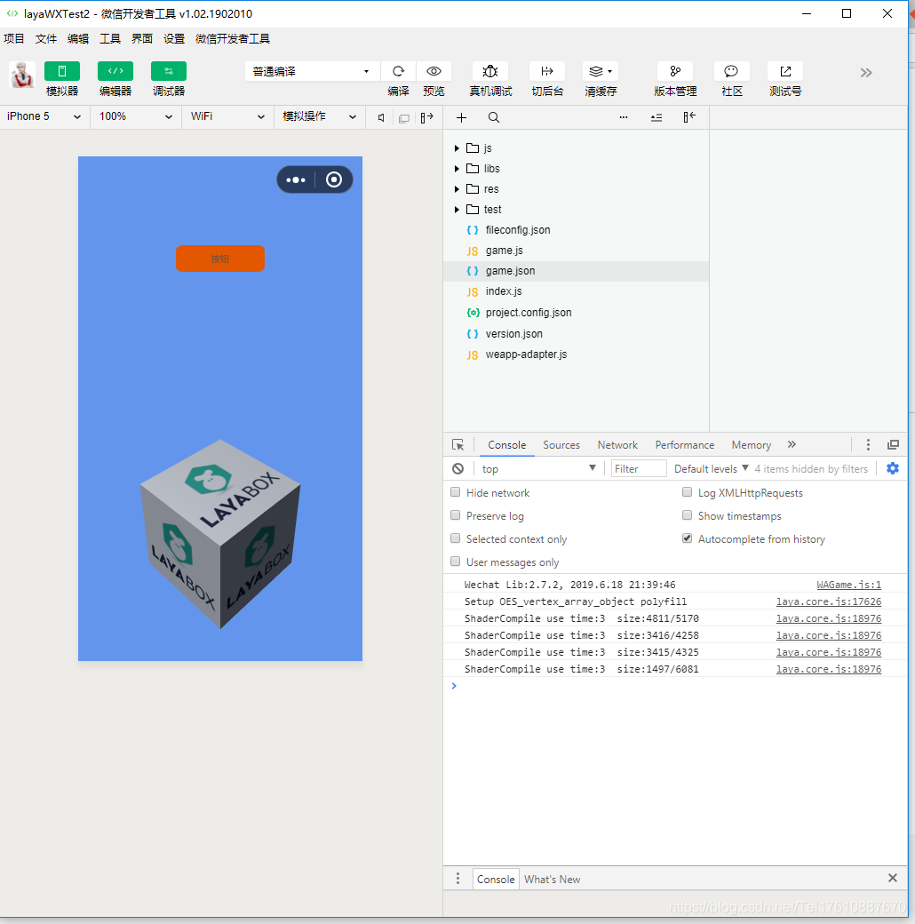Screen dimensions: 915x924
Task: Tap the mini program capsule menu dots
Action: 296,179
